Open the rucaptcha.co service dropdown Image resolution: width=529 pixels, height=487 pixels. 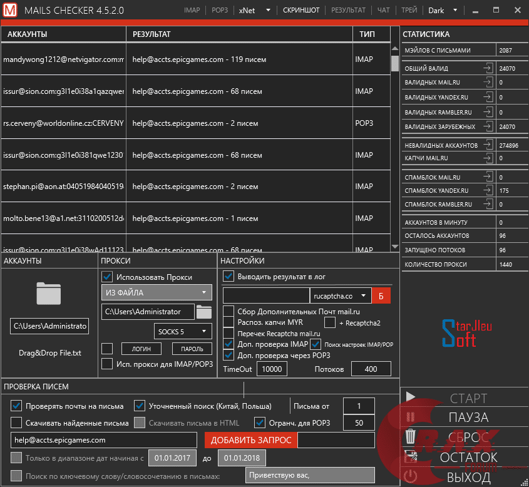(x=340, y=295)
